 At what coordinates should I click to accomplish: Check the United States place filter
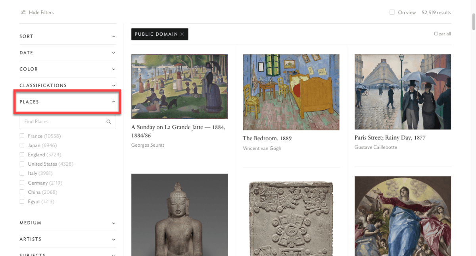point(22,164)
